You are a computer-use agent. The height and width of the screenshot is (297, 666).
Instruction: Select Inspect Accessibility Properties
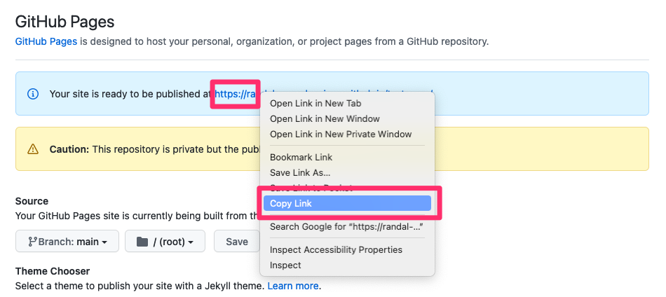tap(336, 249)
